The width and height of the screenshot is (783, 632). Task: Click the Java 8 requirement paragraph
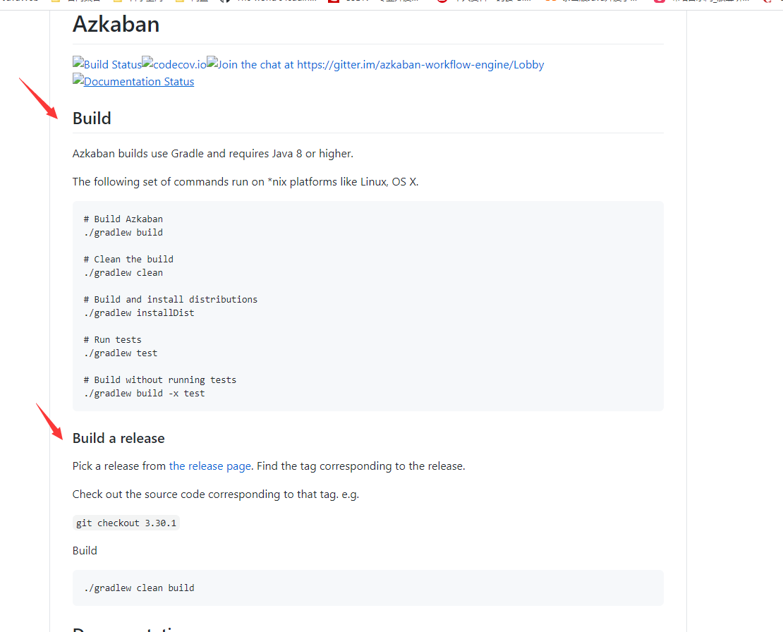click(x=213, y=154)
